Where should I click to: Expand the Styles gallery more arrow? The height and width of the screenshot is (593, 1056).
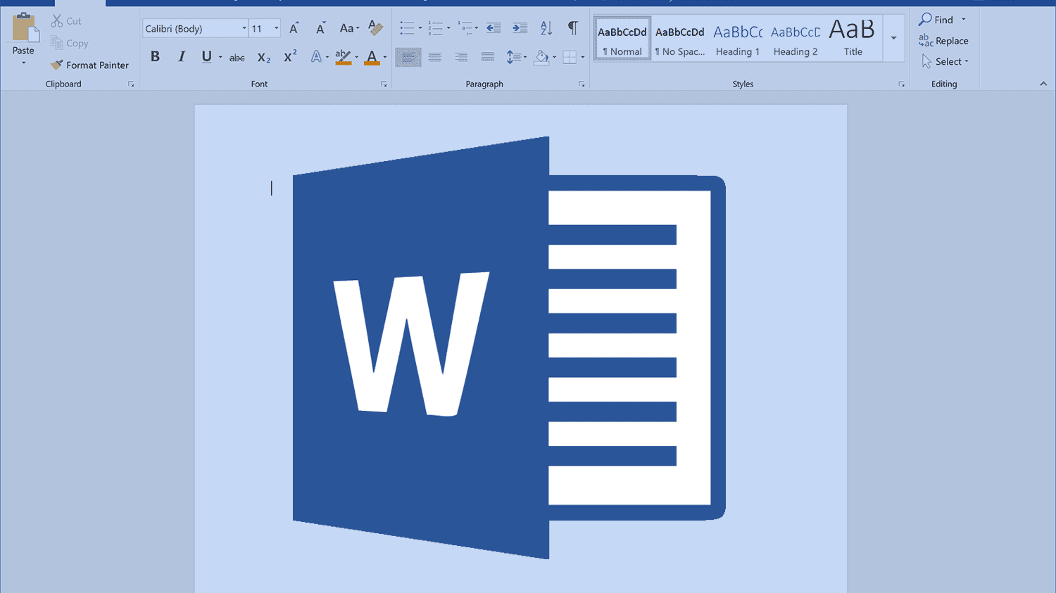coord(893,38)
